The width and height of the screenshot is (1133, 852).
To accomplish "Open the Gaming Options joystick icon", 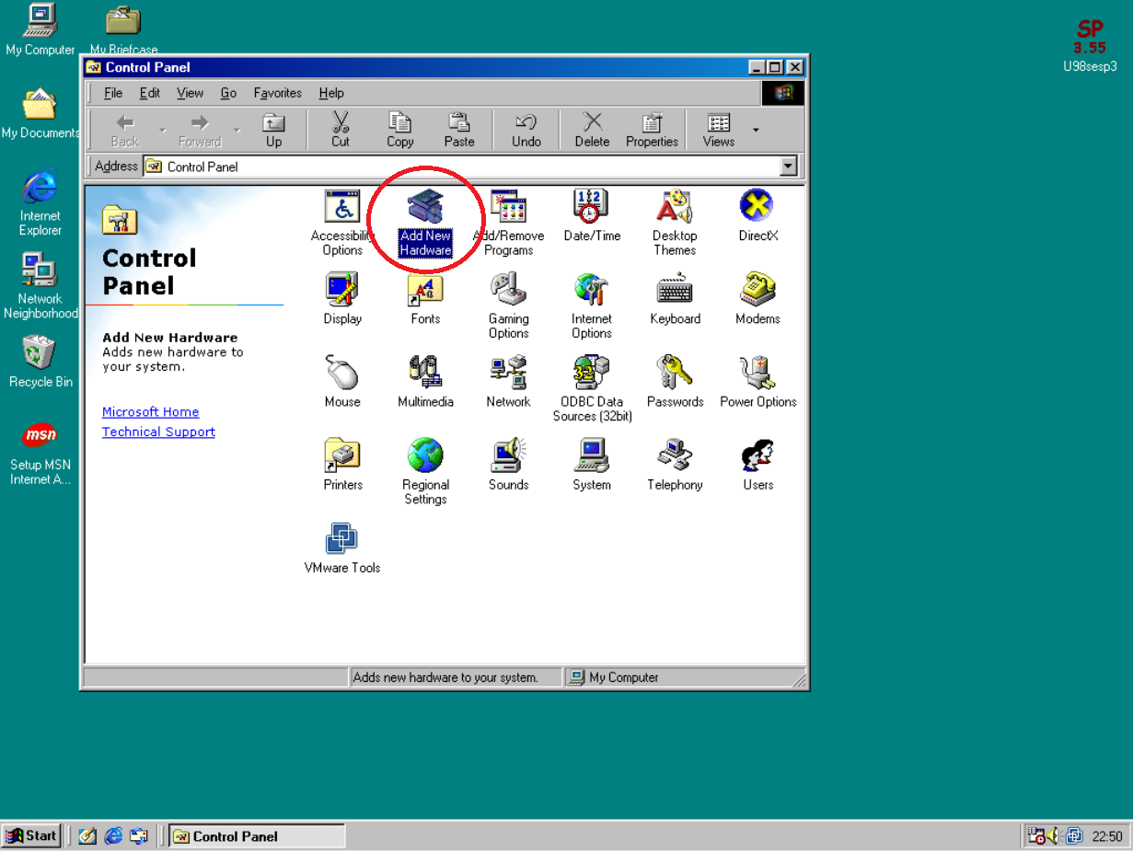I will click(508, 291).
